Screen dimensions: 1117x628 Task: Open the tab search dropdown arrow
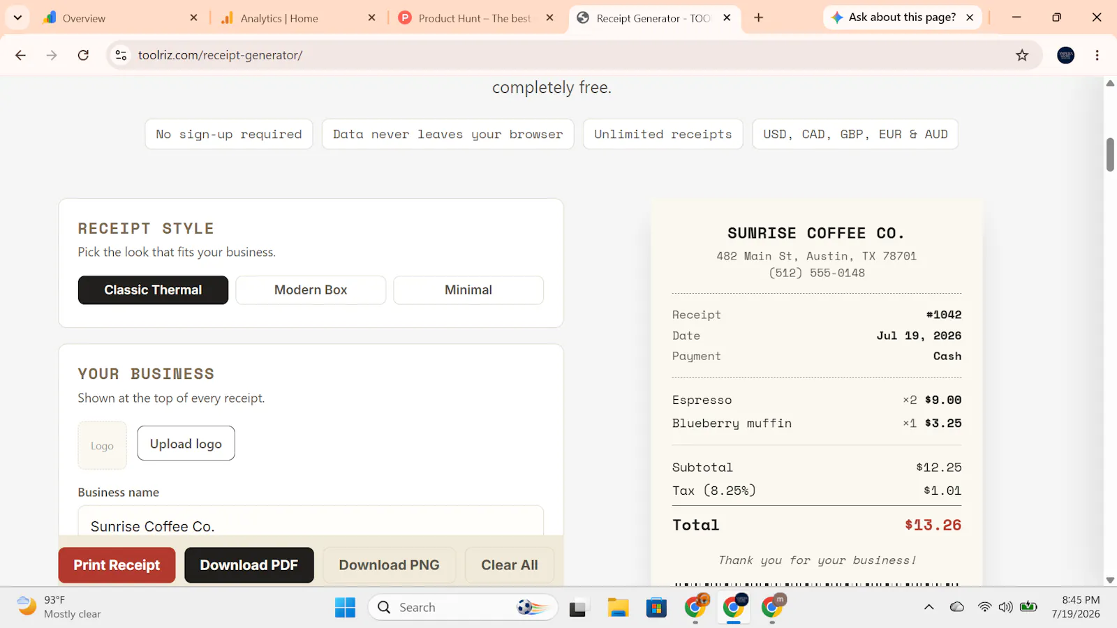coord(17,17)
